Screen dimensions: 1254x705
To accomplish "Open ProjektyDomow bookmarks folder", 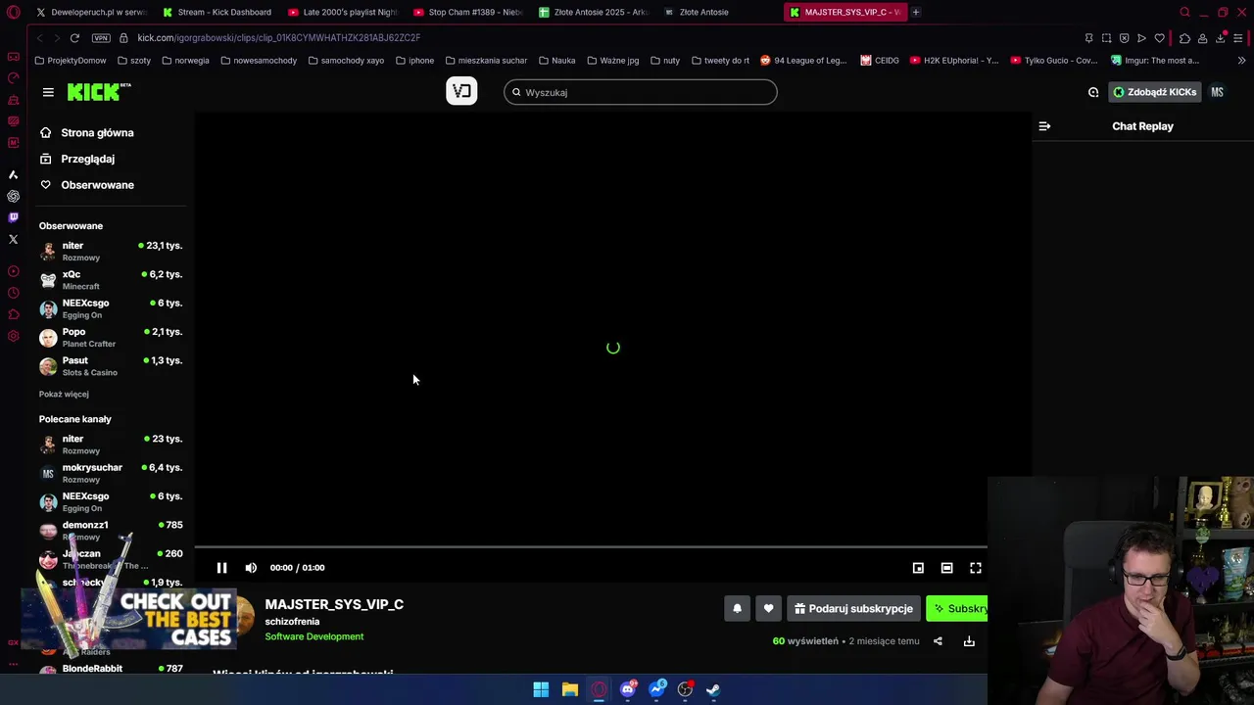I will (70, 60).
